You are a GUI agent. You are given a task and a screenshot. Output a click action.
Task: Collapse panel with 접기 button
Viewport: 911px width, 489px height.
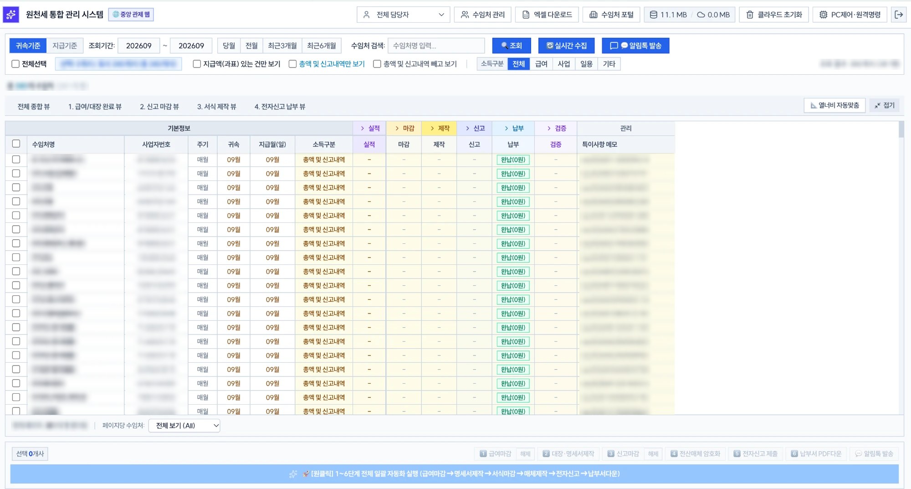point(885,105)
